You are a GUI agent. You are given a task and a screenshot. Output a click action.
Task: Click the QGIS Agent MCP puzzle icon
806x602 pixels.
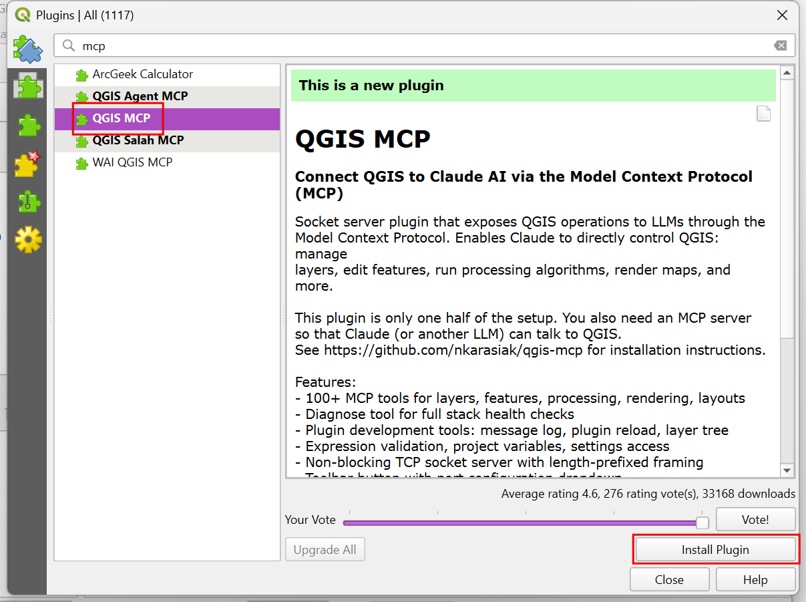(x=81, y=97)
